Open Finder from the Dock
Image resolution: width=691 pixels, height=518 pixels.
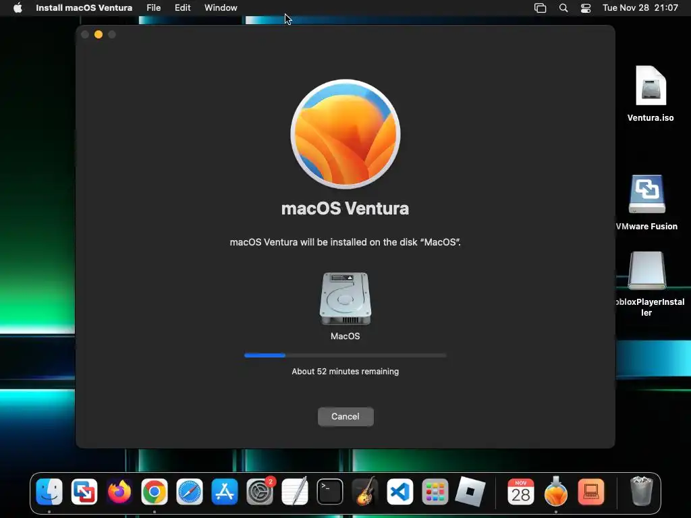pos(49,492)
